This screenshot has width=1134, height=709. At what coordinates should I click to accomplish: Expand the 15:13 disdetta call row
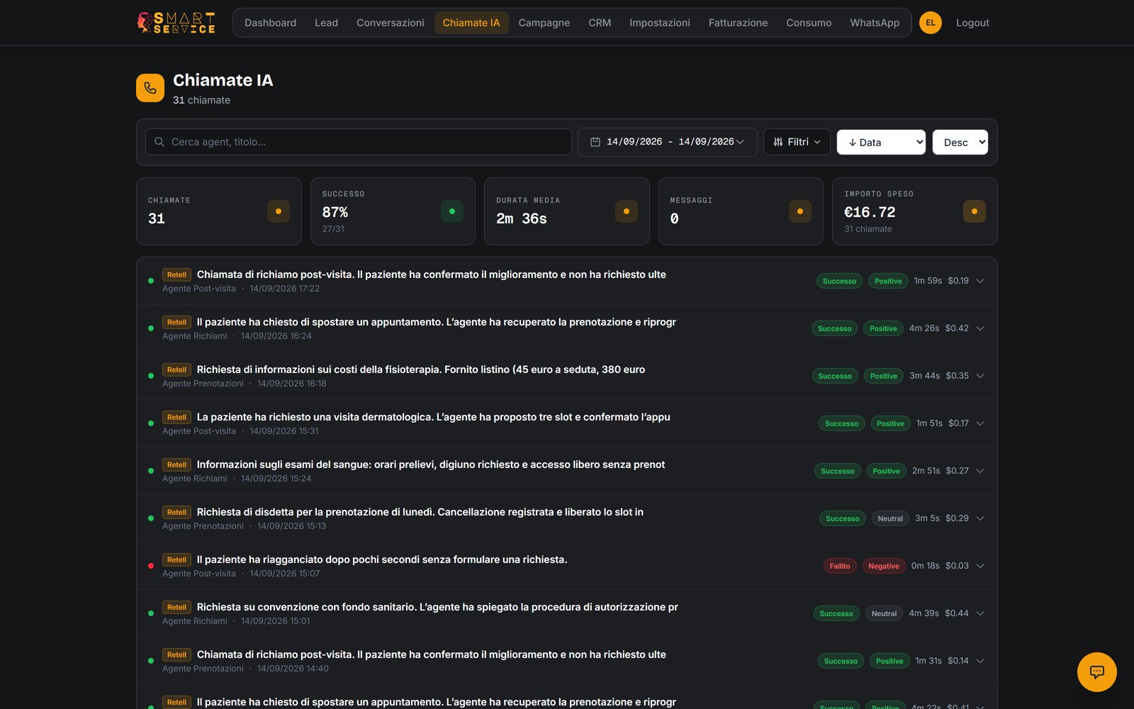coord(980,518)
